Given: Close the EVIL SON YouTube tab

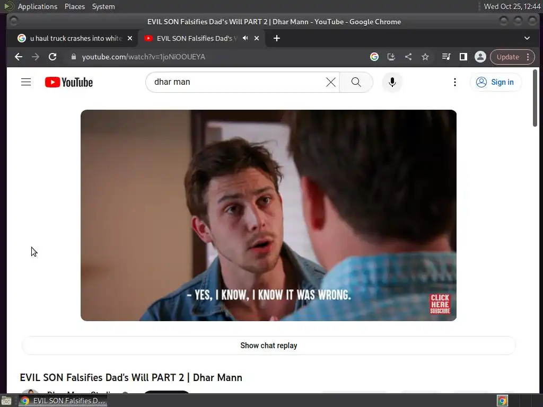Looking at the screenshot, I should [257, 38].
